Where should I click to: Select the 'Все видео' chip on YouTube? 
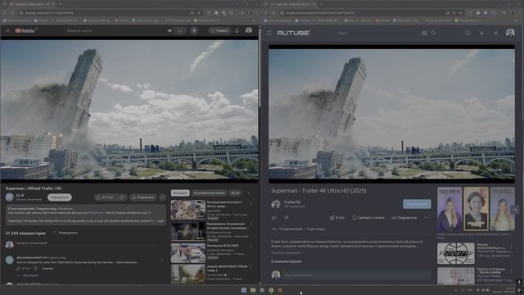point(180,193)
